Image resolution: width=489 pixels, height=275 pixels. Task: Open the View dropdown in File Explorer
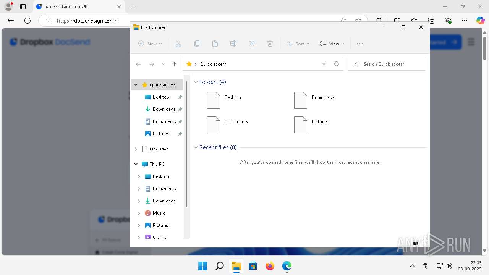pos(332,44)
